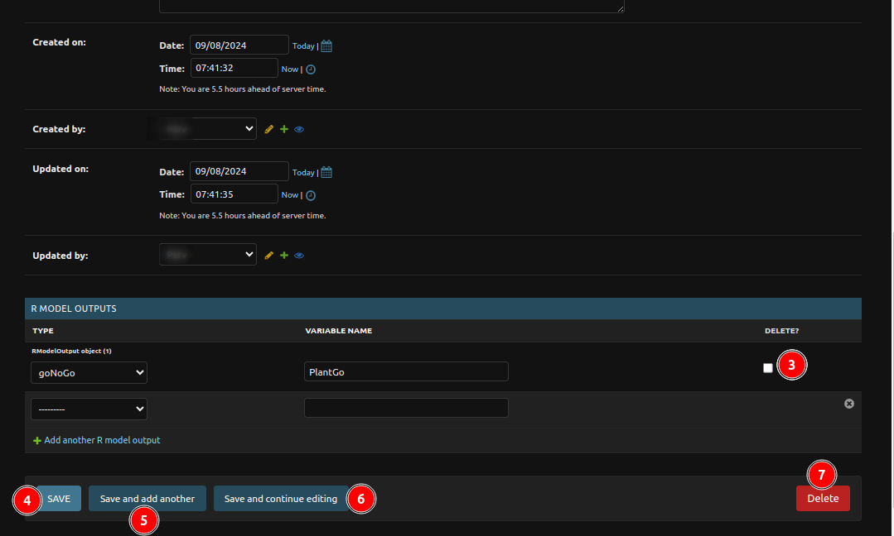894x536 pixels.
Task: Open calendar picker for Created on date
Action: pyautogui.click(x=326, y=46)
